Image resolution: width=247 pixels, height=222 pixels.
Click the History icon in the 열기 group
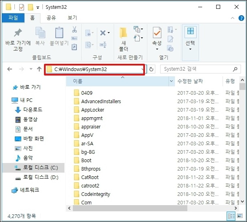click(170, 48)
